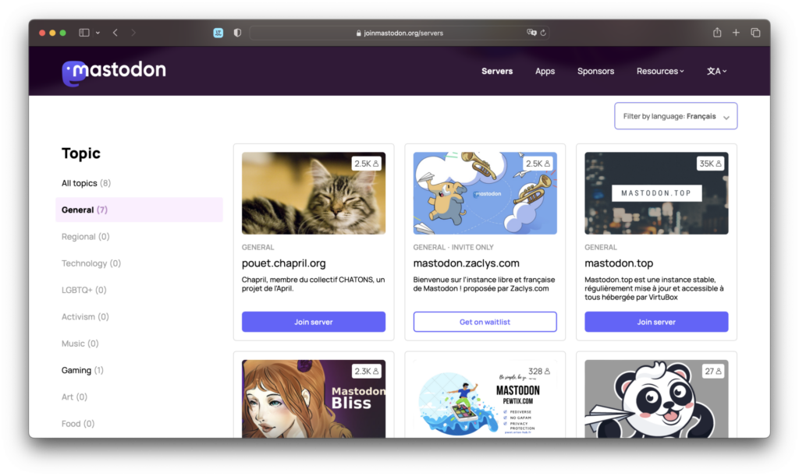Get on waitlist for mastodon.zaclys.com
This screenshot has width=799, height=476.
(x=485, y=322)
